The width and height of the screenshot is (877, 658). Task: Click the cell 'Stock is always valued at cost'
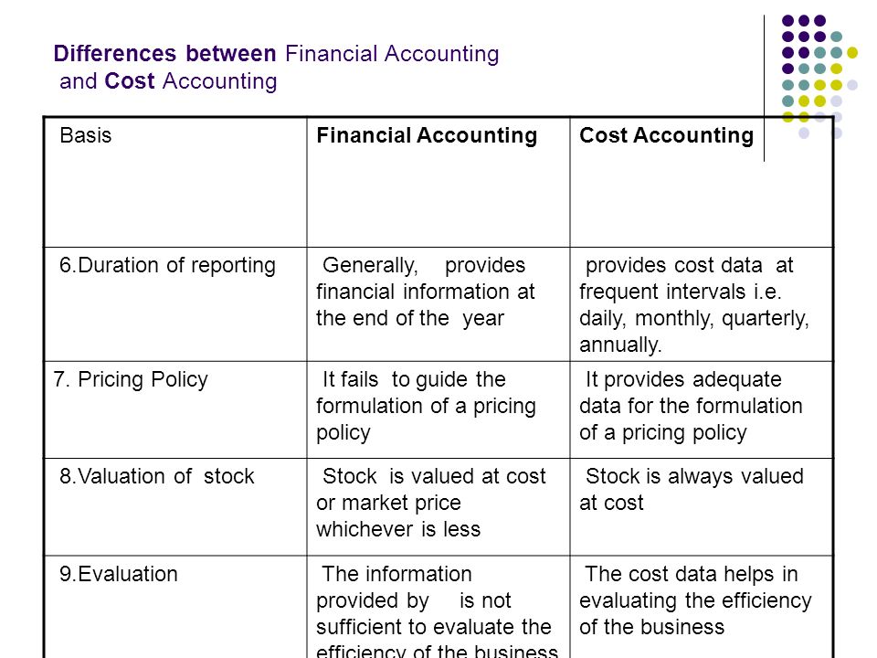pyautogui.click(x=702, y=507)
